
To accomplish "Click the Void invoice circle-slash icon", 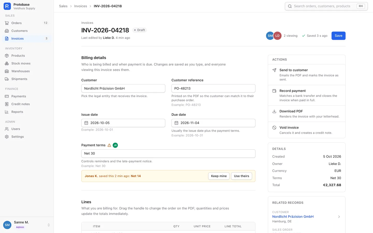I will coord(274,128).
